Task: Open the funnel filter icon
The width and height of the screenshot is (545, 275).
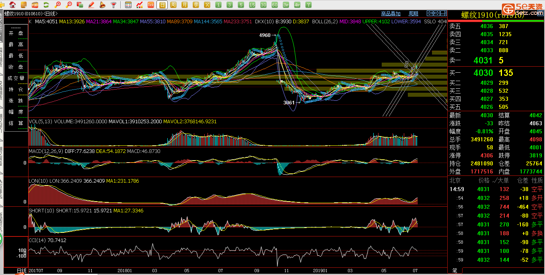Action: (113, 5)
